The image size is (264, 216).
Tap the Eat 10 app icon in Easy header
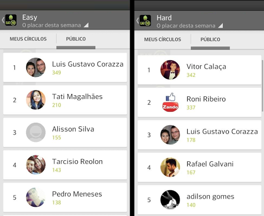tap(11, 20)
